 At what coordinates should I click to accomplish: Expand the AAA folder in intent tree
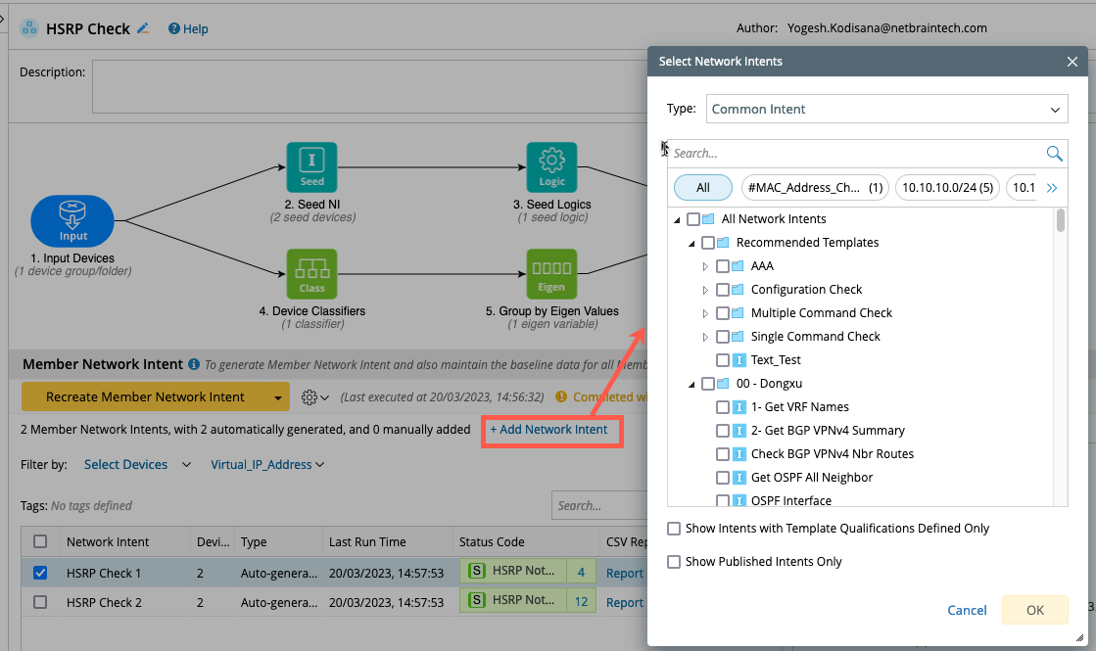(x=705, y=266)
